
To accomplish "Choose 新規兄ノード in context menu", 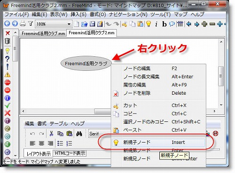I will click(x=158, y=159).
